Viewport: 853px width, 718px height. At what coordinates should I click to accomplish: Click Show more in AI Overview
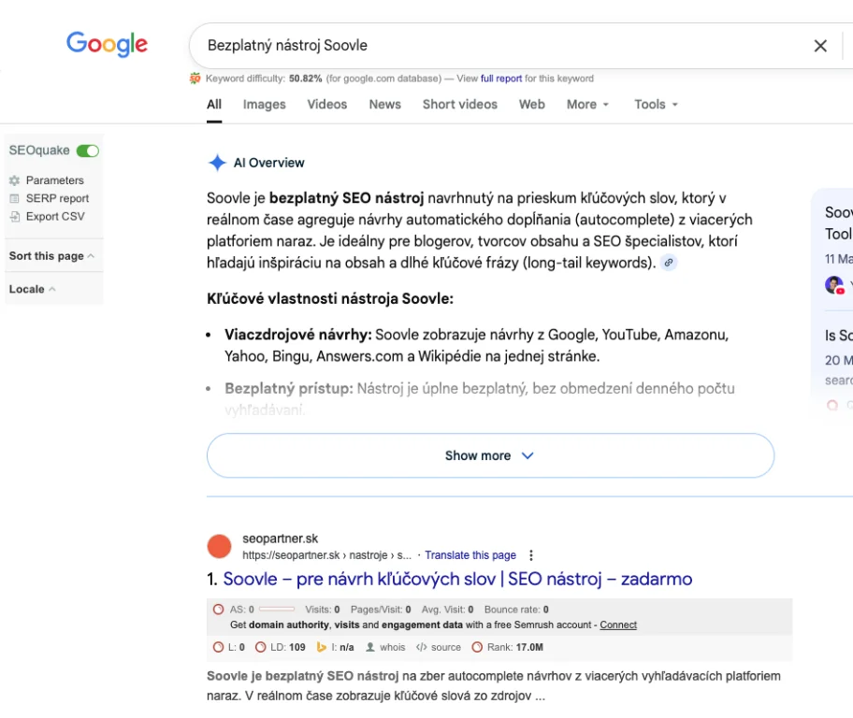490,455
